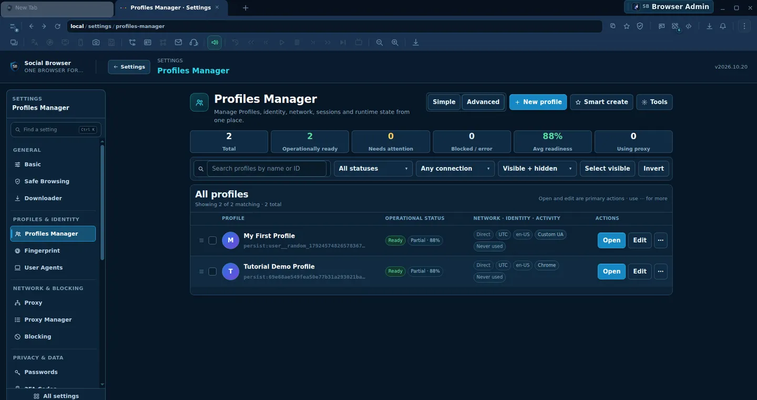The width and height of the screenshot is (757, 400).
Task: Click the Invert button
Action: (653, 169)
